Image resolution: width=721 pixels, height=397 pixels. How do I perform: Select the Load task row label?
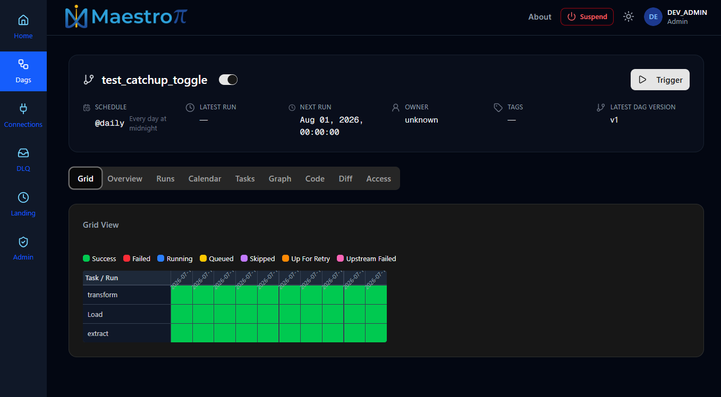click(x=95, y=314)
